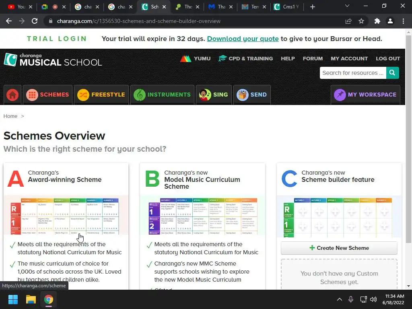The width and height of the screenshot is (412, 309).
Task: Focus the Search for resources field
Action: [x=353, y=73]
